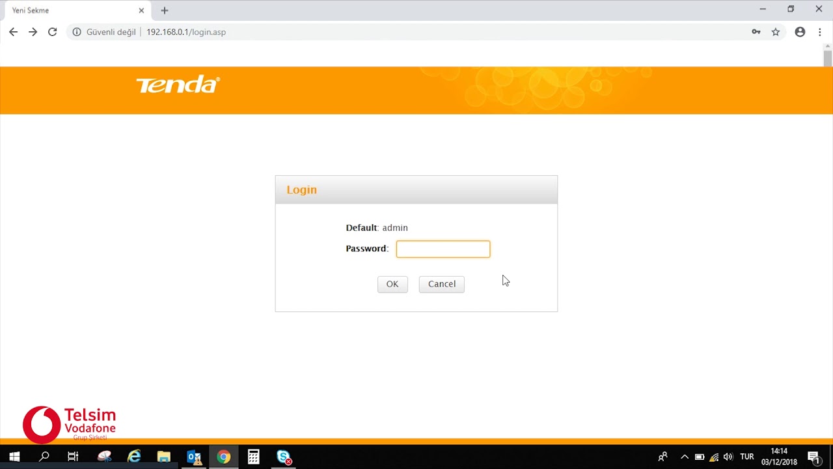Open the saved passwords key icon

pyautogui.click(x=756, y=32)
